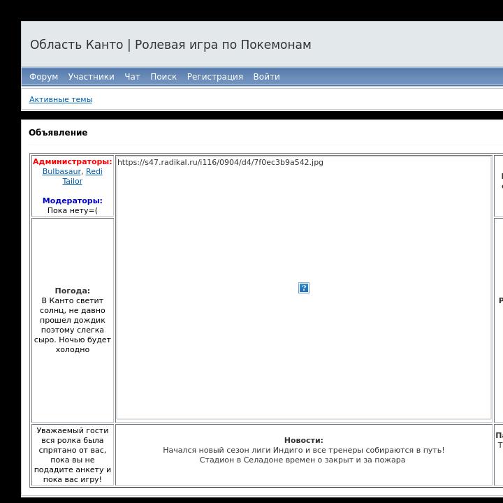Image resolution: width=503 pixels, height=503 pixels.
Task: Click the text Пока нету=(
Action: pyautogui.click(x=73, y=210)
